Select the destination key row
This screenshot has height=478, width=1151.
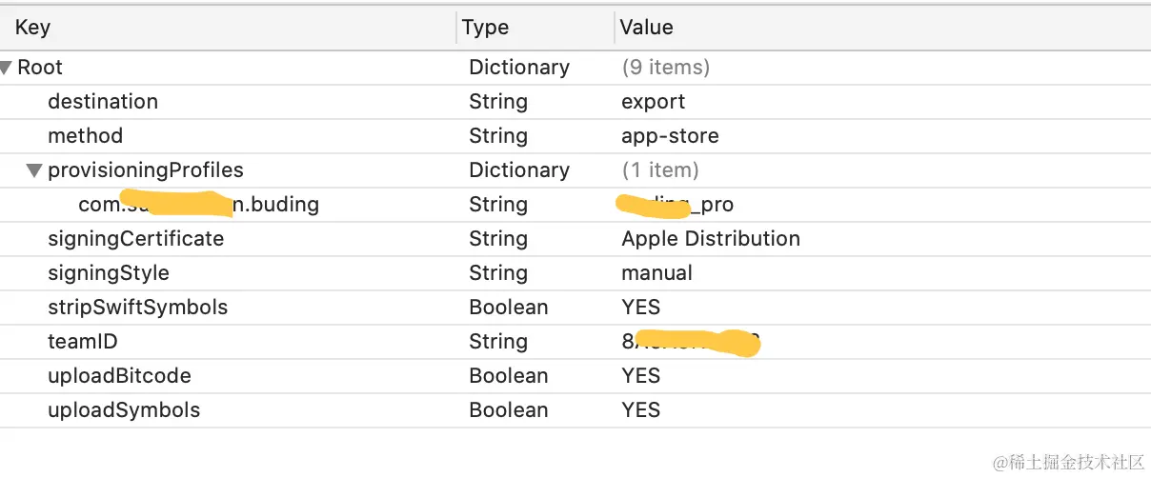coord(103,102)
